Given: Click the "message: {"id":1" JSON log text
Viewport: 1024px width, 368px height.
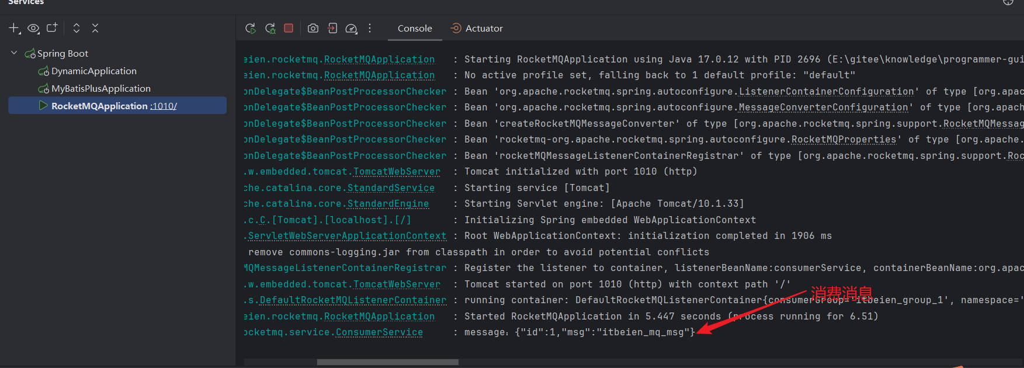Looking at the screenshot, I should click(x=579, y=332).
